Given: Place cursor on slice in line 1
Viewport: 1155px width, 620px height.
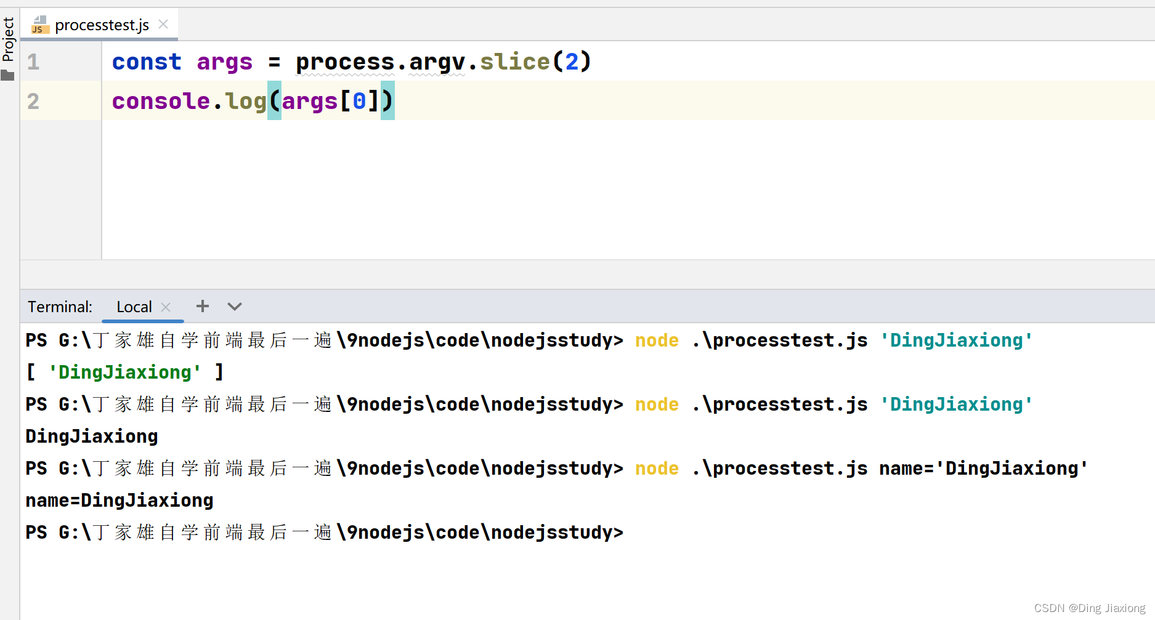Looking at the screenshot, I should (515, 62).
